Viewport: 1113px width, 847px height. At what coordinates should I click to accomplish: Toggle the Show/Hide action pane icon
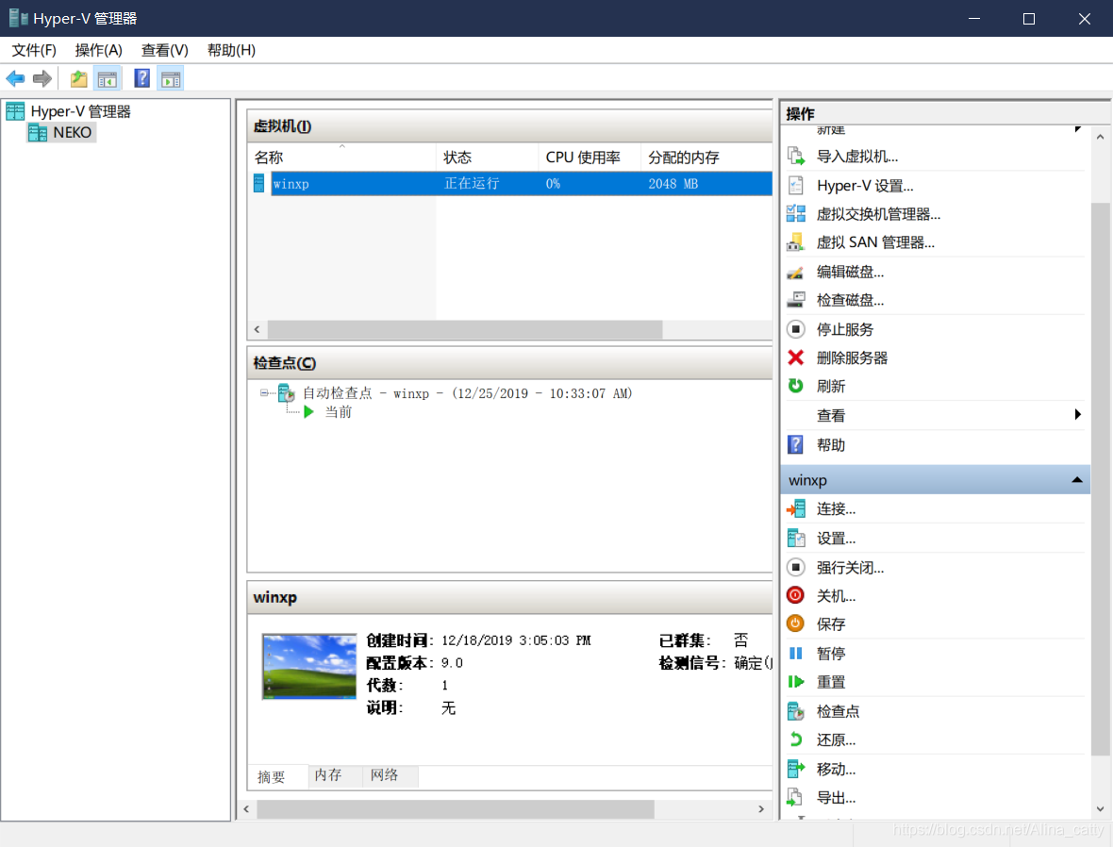(x=171, y=79)
